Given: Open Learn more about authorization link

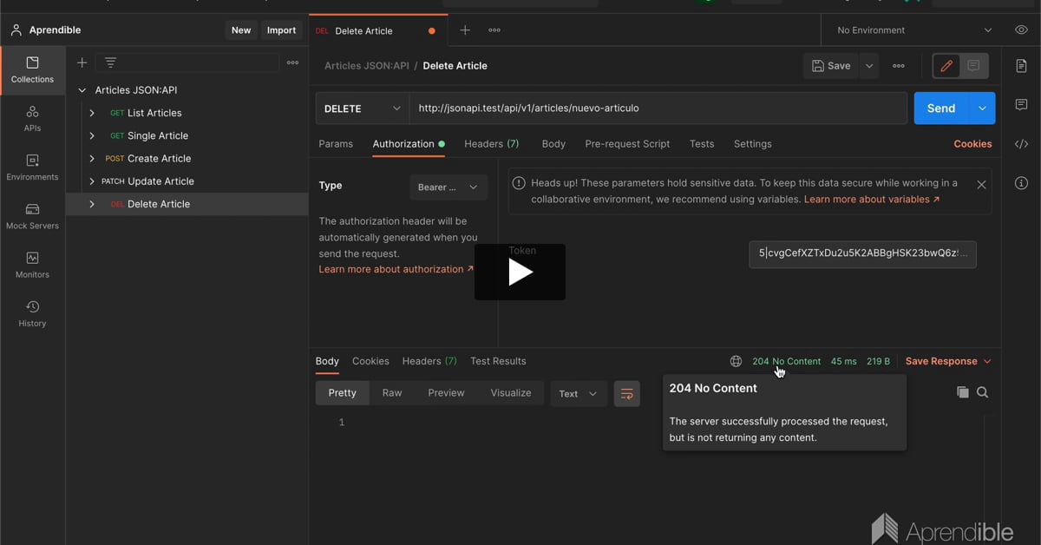Looking at the screenshot, I should point(396,269).
